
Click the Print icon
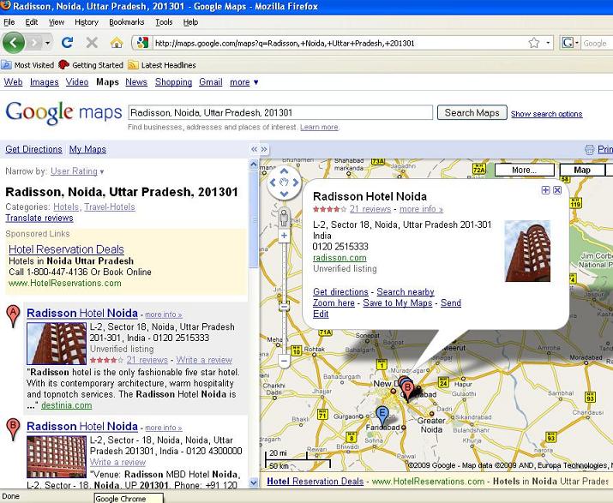coord(589,149)
